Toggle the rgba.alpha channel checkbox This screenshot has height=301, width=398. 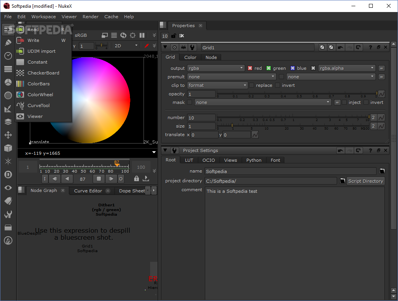coord(313,68)
